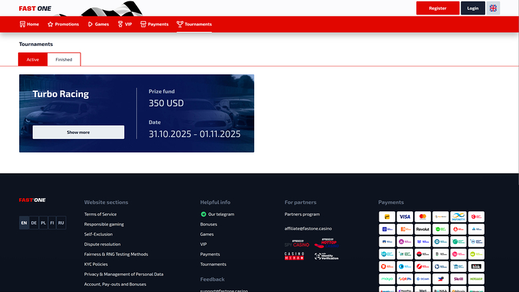Click the Identity Verification badge
Image resolution: width=519 pixels, height=292 pixels.
tap(326, 256)
